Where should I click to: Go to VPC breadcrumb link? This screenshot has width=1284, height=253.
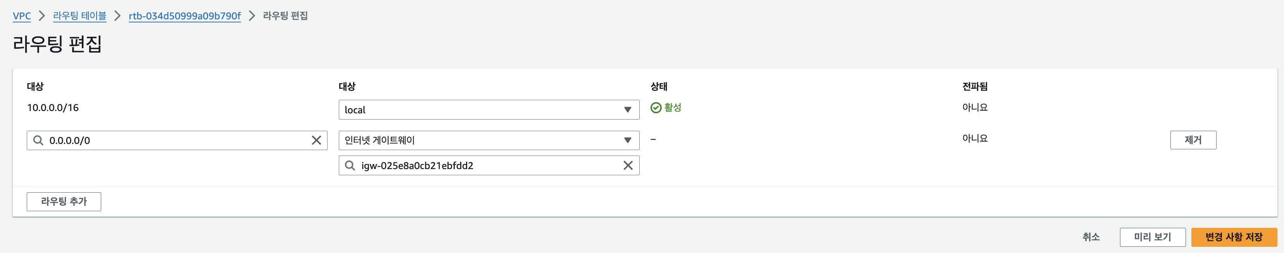click(22, 16)
